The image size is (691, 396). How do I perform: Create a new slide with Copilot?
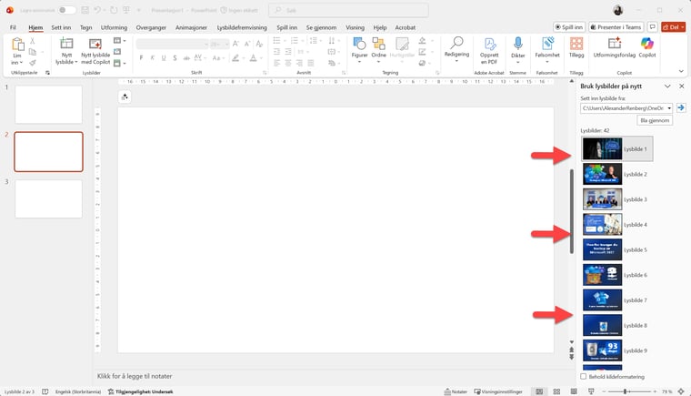95,51
